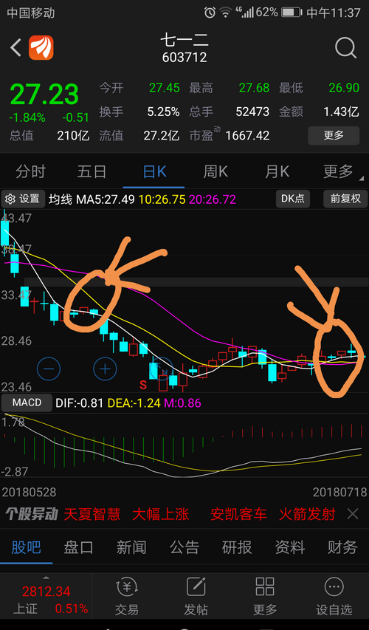Tap the yellow 10:26.75 average label
The height and width of the screenshot is (630, 369).
click(162, 199)
